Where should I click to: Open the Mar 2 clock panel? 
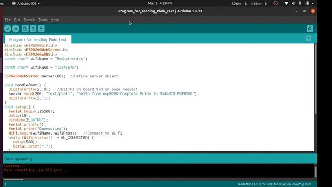pyautogui.click(x=160, y=3)
